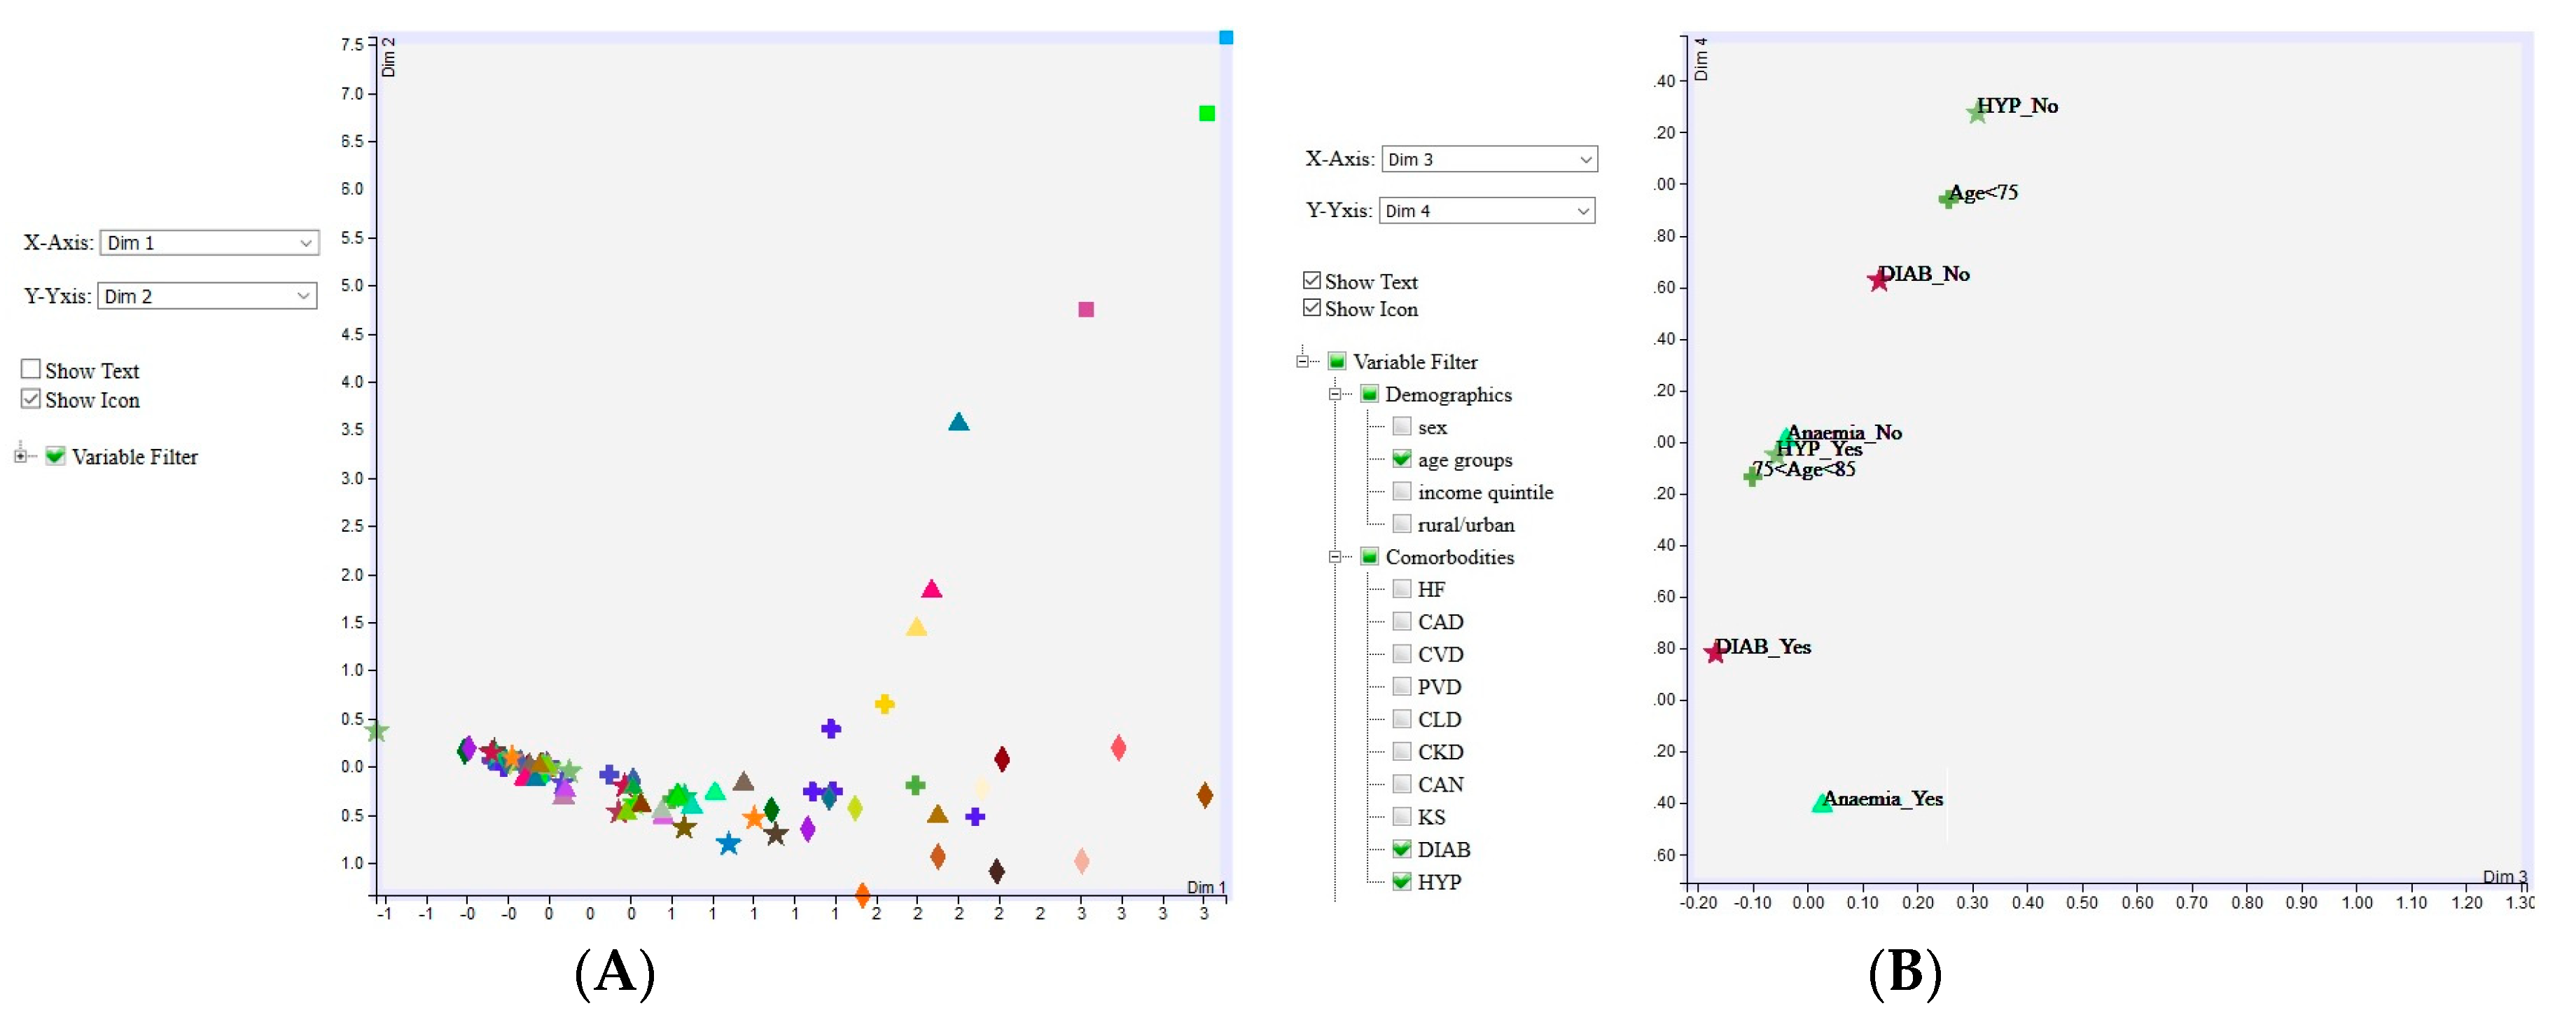The width and height of the screenshot is (2576, 1027).
Task: Select the Anaemia_No triangle marker
Action: pyautogui.click(x=1786, y=437)
